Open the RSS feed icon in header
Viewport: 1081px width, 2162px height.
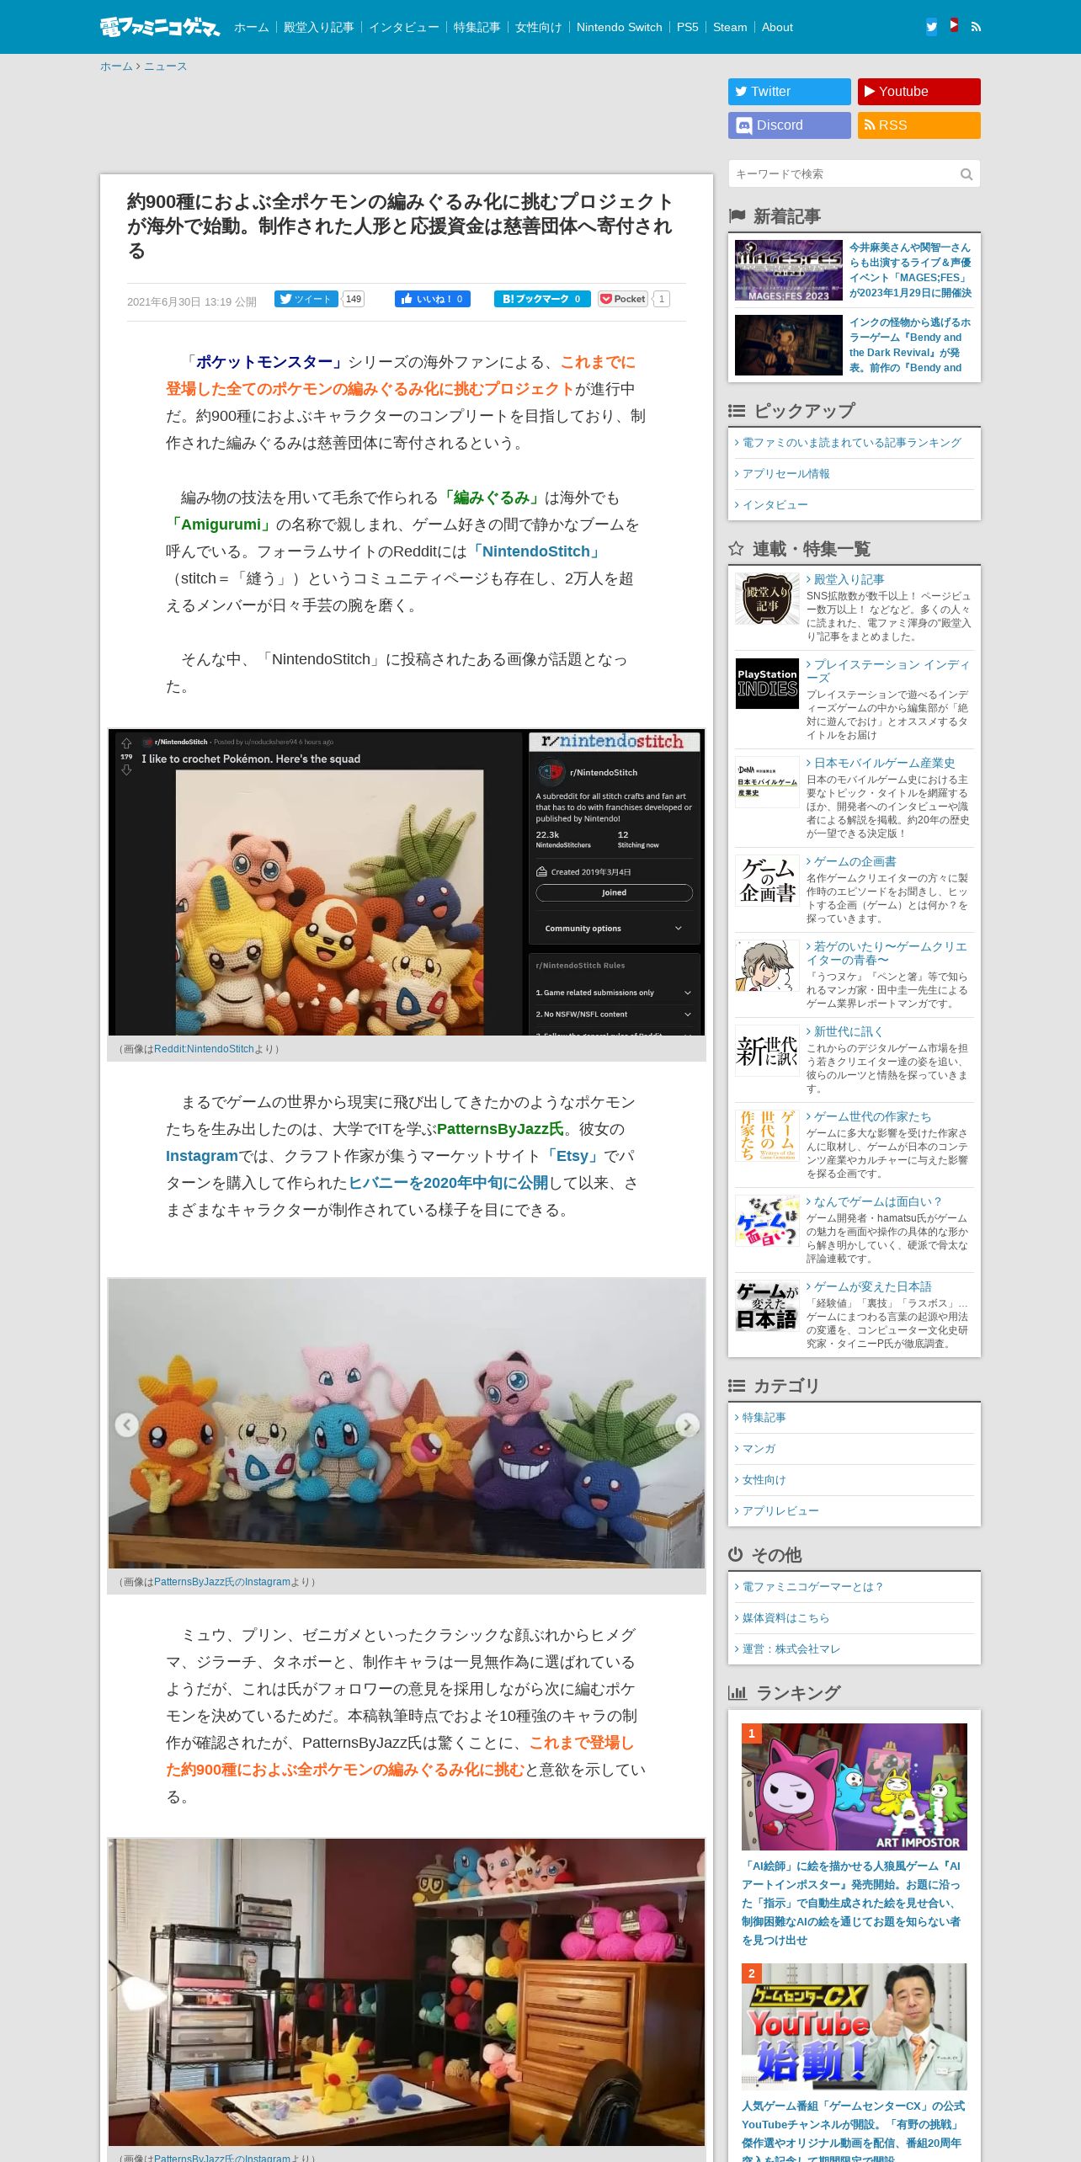(976, 27)
